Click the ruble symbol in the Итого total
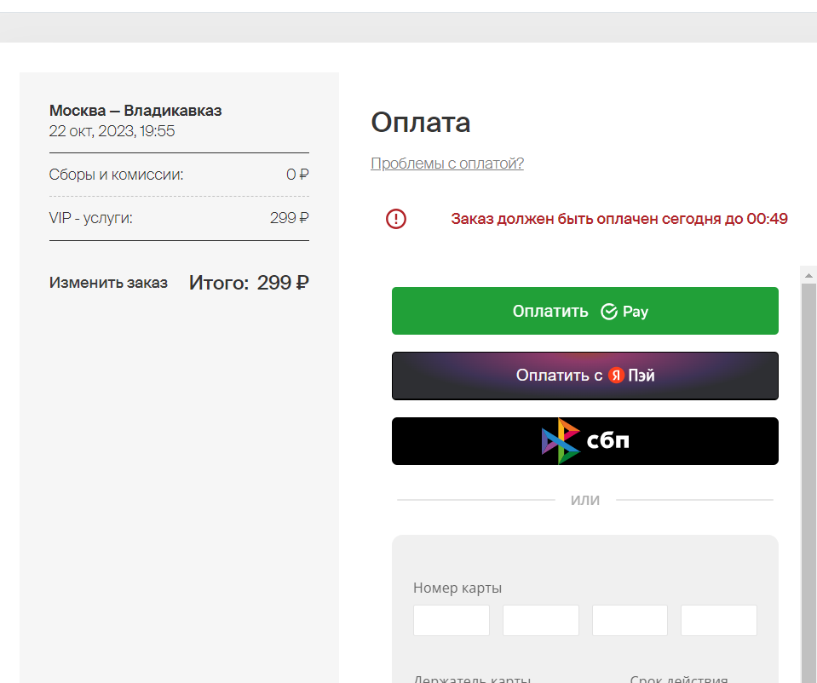817x683 pixels. pos(303,282)
